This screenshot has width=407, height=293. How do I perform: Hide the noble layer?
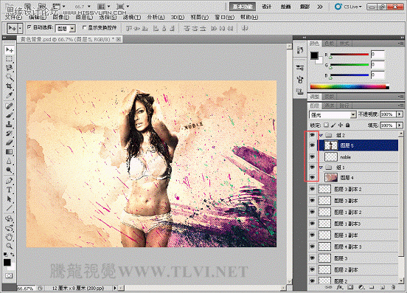[313, 157]
